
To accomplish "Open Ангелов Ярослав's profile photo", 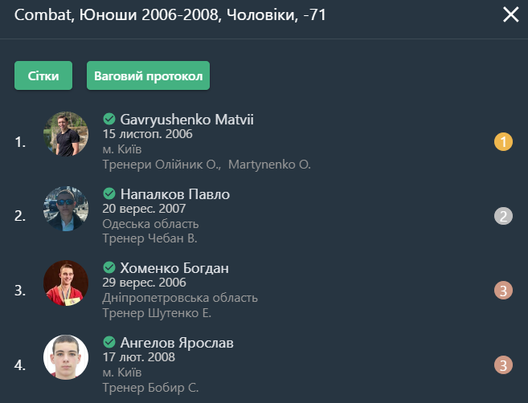I will [66, 357].
